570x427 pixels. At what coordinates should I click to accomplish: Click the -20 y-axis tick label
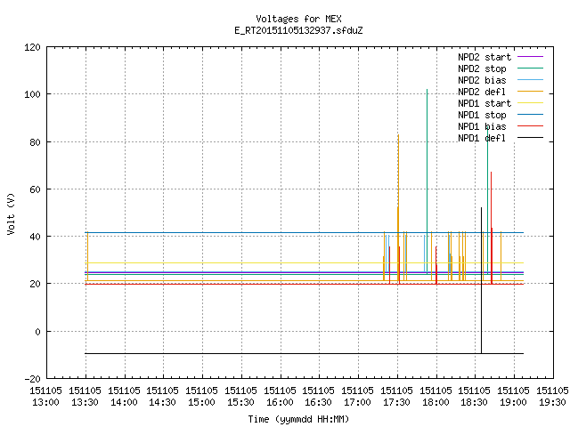[32, 379]
